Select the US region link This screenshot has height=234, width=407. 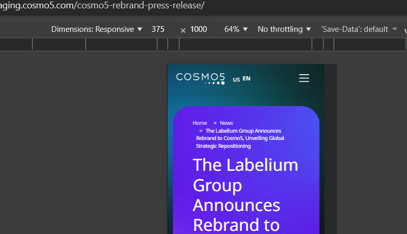(236, 79)
